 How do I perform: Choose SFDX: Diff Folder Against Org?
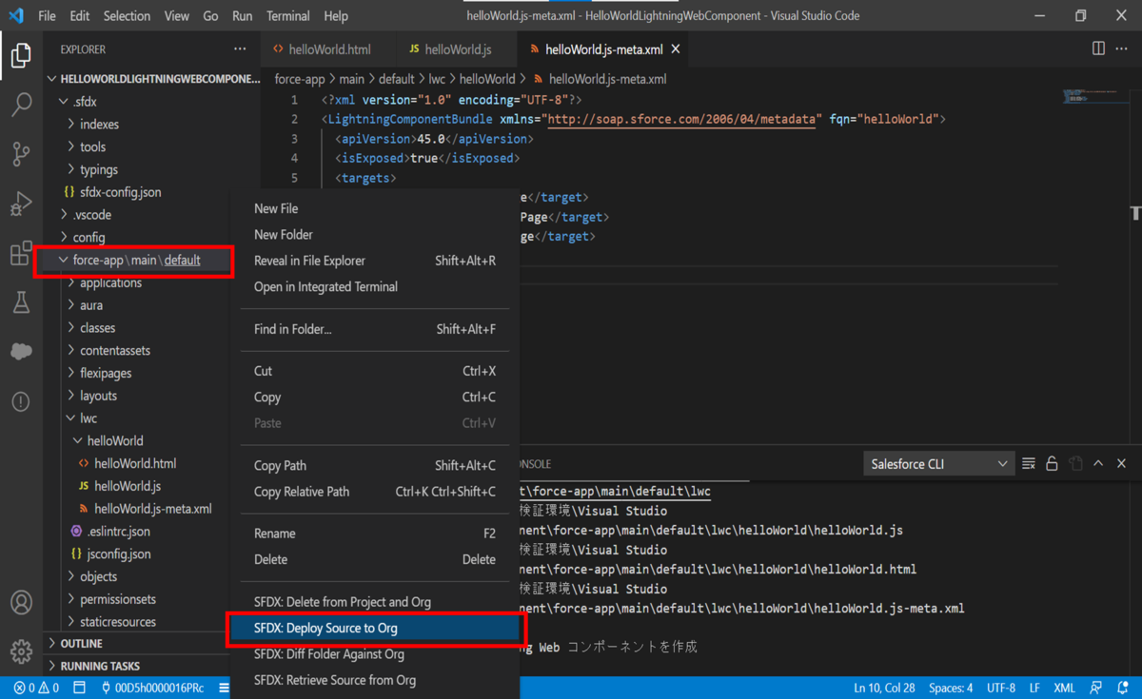click(375, 654)
